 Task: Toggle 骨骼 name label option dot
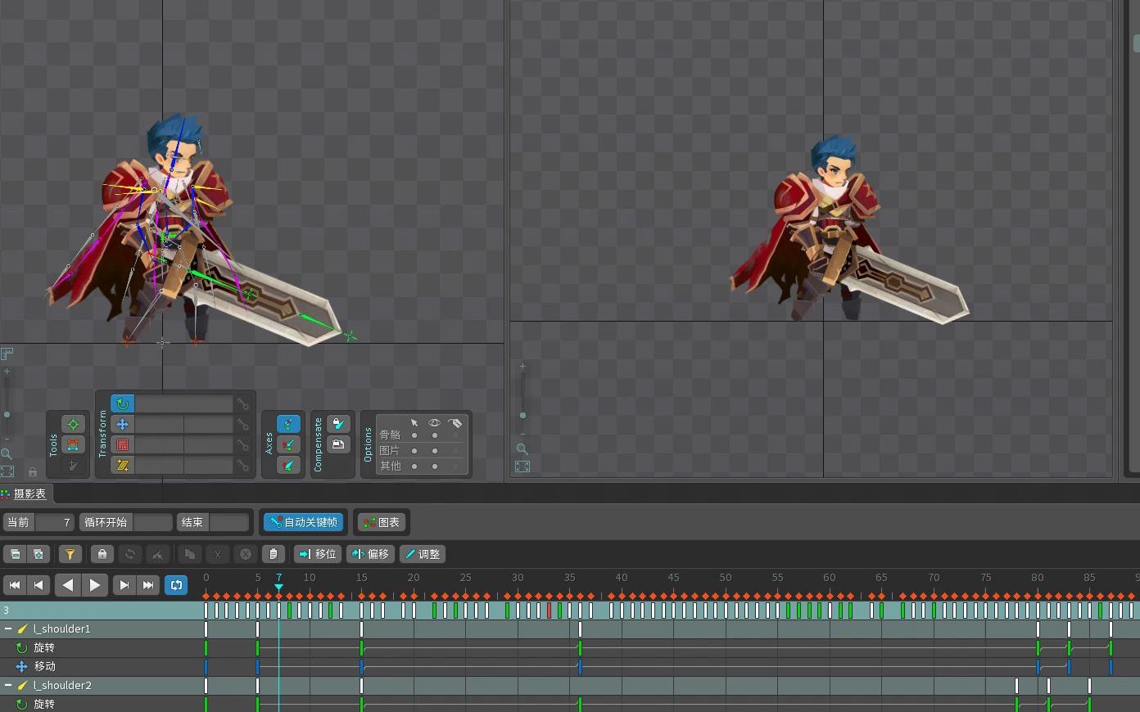(x=455, y=435)
